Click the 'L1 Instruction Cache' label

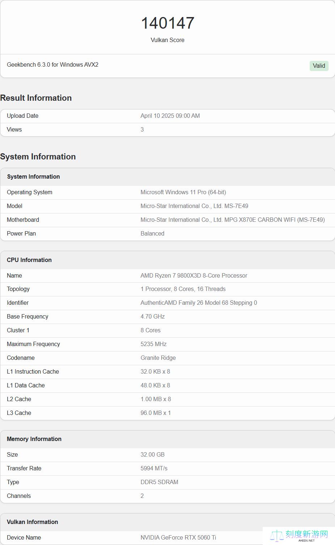pos(33,372)
